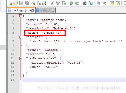Zoom out using the magnifier minus icon
126x93 pixels.
tap(104, 3)
